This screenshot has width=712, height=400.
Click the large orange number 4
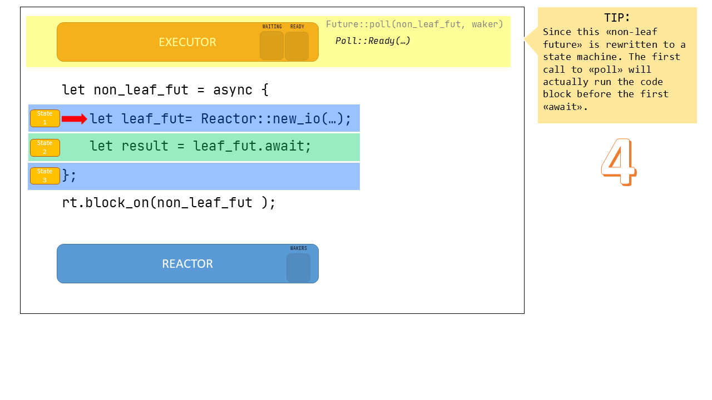(619, 162)
